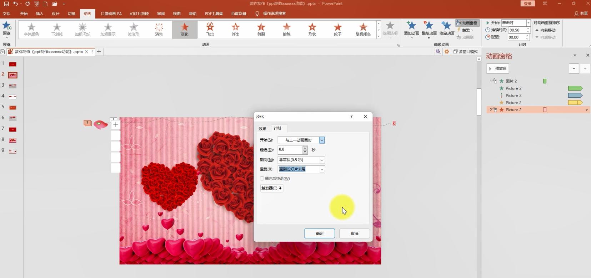Select slide 8 thumbnail in the slide panel
591x278 pixels.
point(12,140)
